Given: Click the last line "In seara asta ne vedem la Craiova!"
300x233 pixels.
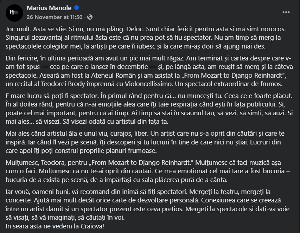Looking at the screenshot, I should (x=55, y=226).
